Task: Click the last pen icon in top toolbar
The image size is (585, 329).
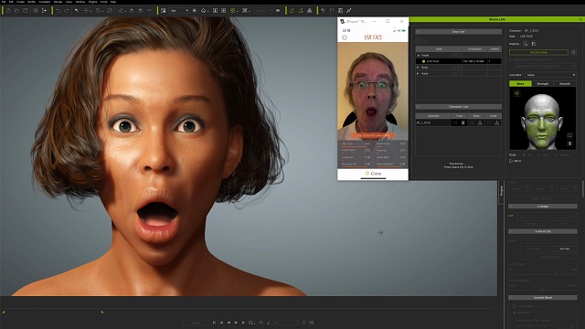Action: [349, 10]
